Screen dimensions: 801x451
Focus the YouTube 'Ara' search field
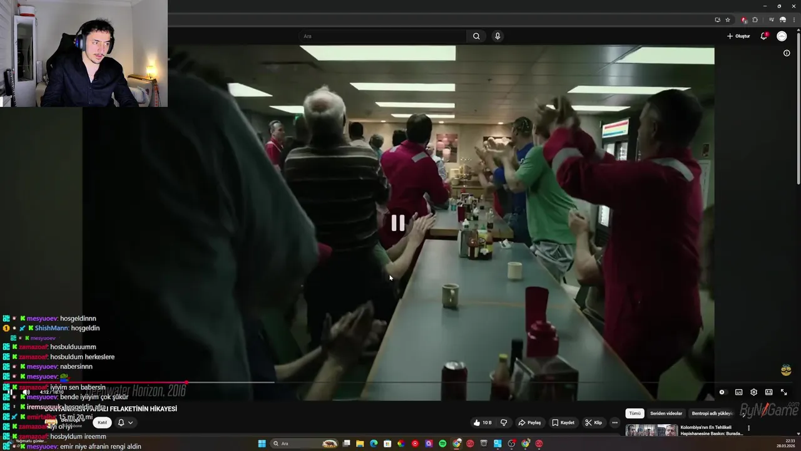point(382,36)
